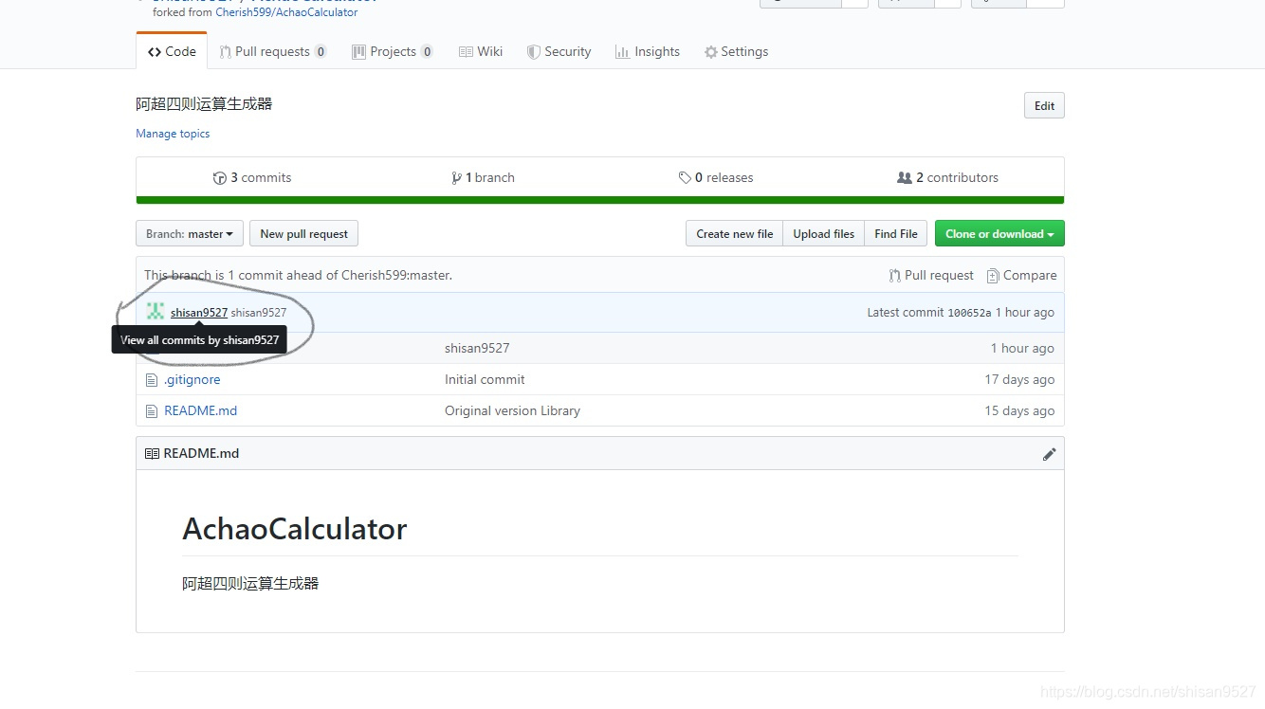
Task: Click the .gitignore file icon
Action: pyautogui.click(x=151, y=379)
